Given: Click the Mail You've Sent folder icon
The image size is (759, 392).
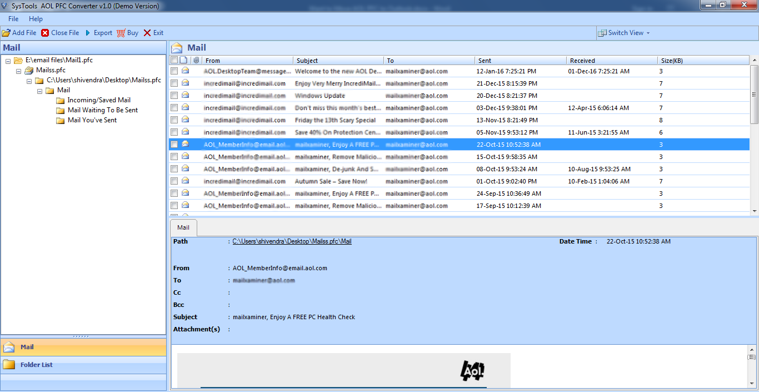Looking at the screenshot, I should (61, 120).
